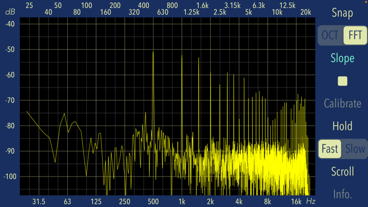Click the 320 label on top axis
Screen dimensions: 368x207
tap(134, 12)
